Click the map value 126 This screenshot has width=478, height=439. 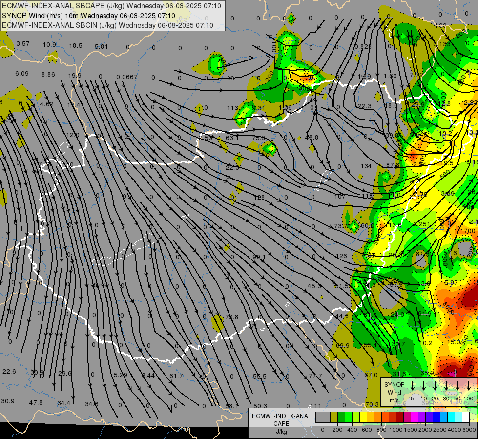pos(341,256)
